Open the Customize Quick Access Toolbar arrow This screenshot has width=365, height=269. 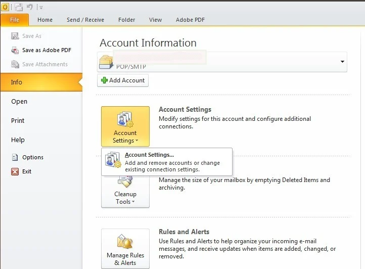point(41,8)
